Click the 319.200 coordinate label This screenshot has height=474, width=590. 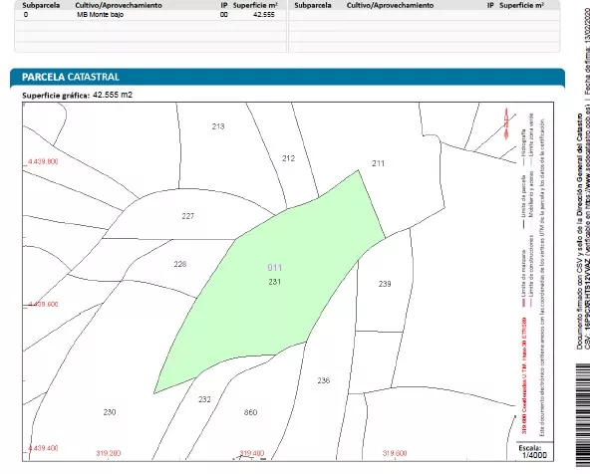pos(109,453)
